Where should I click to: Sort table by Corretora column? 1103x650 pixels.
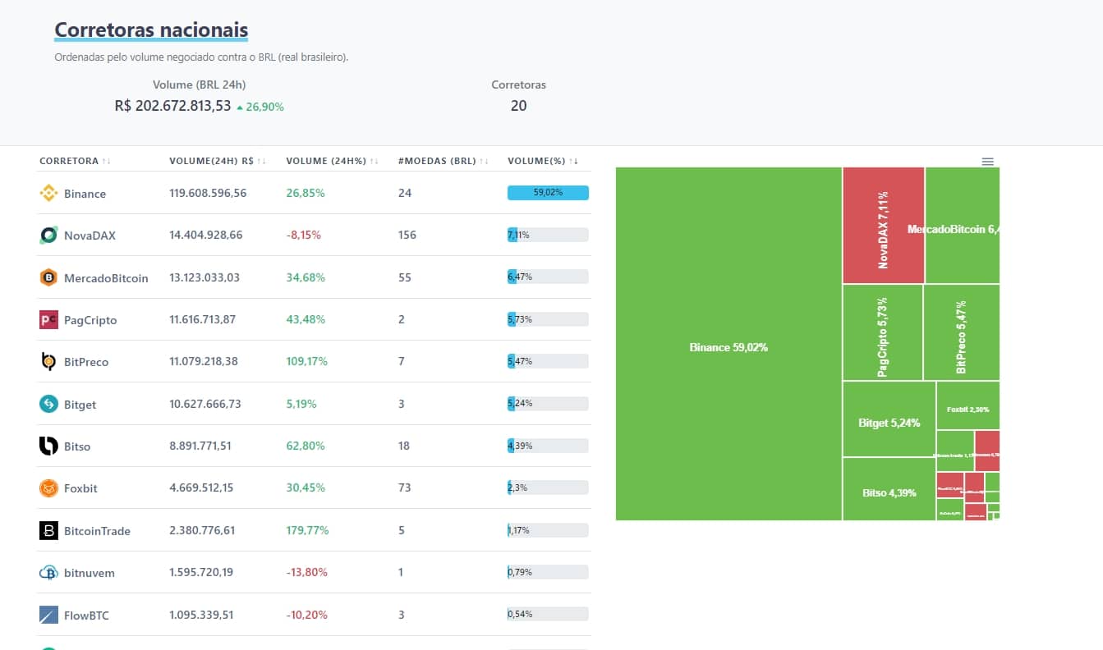pos(76,161)
